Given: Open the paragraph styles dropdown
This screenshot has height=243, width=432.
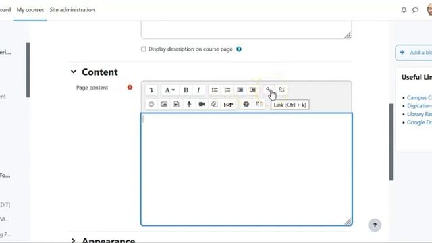Looking at the screenshot, I should point(169,90).
